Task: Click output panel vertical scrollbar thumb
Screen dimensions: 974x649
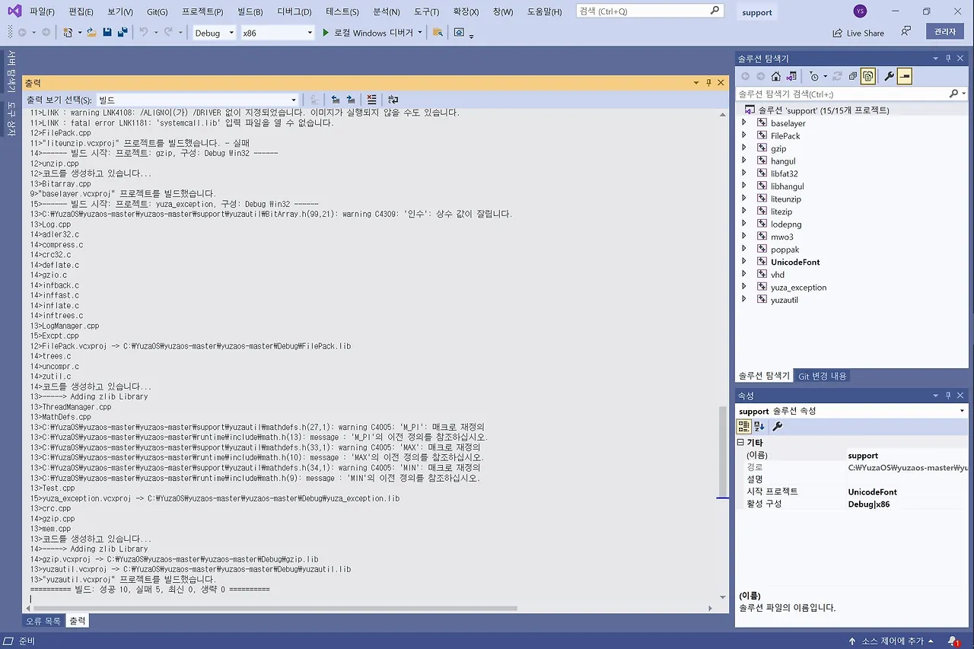Action: pos(723,450)
